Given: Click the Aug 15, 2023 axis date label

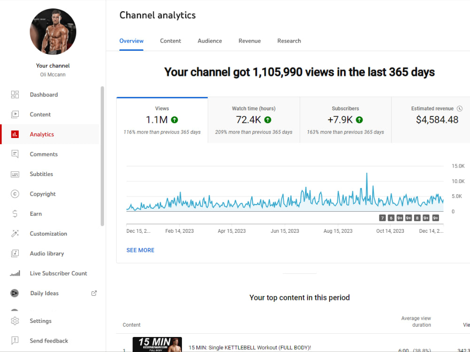Looking at the screenshot, I should coord(338,231).
